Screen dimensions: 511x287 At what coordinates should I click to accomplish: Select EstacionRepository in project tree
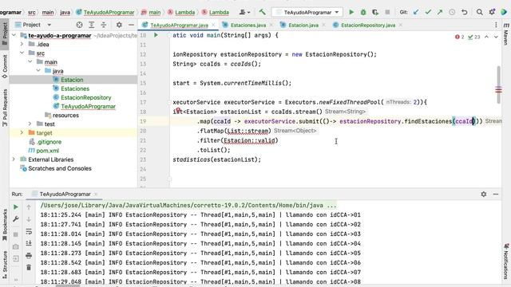[86, 97]
